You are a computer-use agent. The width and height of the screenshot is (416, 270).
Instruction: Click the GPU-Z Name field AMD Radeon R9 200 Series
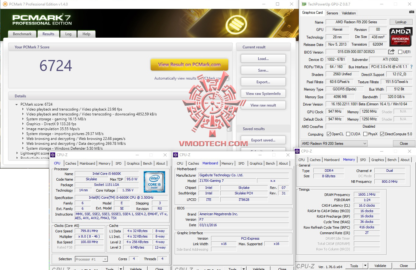click(x=356, y=22)
